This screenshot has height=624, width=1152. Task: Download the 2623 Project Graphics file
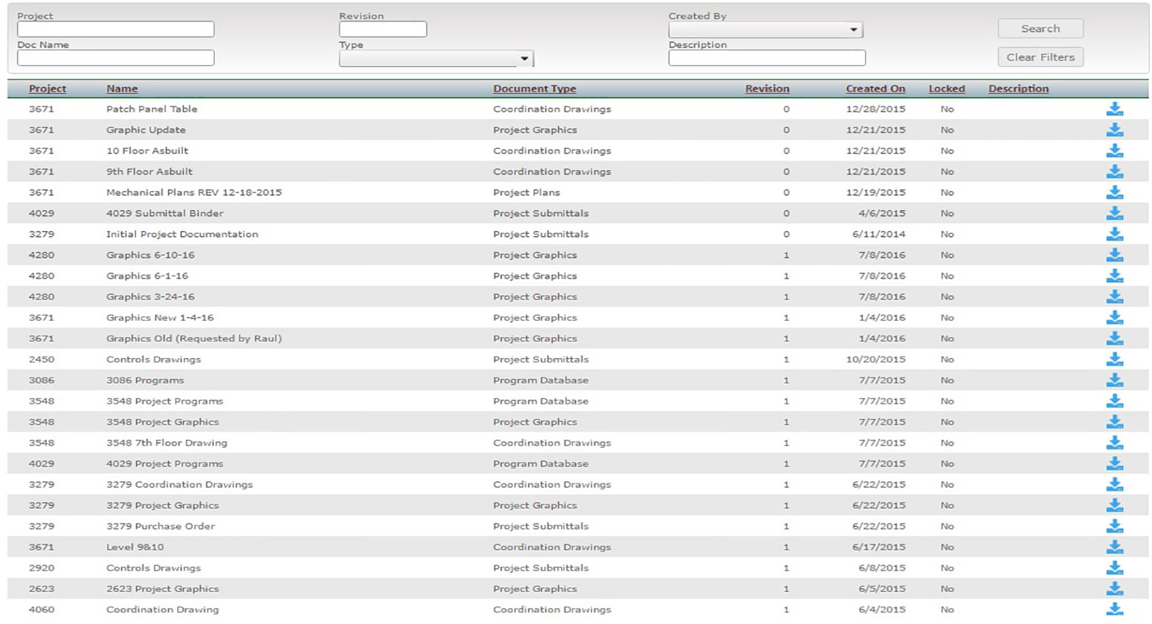click(1114, 588)
